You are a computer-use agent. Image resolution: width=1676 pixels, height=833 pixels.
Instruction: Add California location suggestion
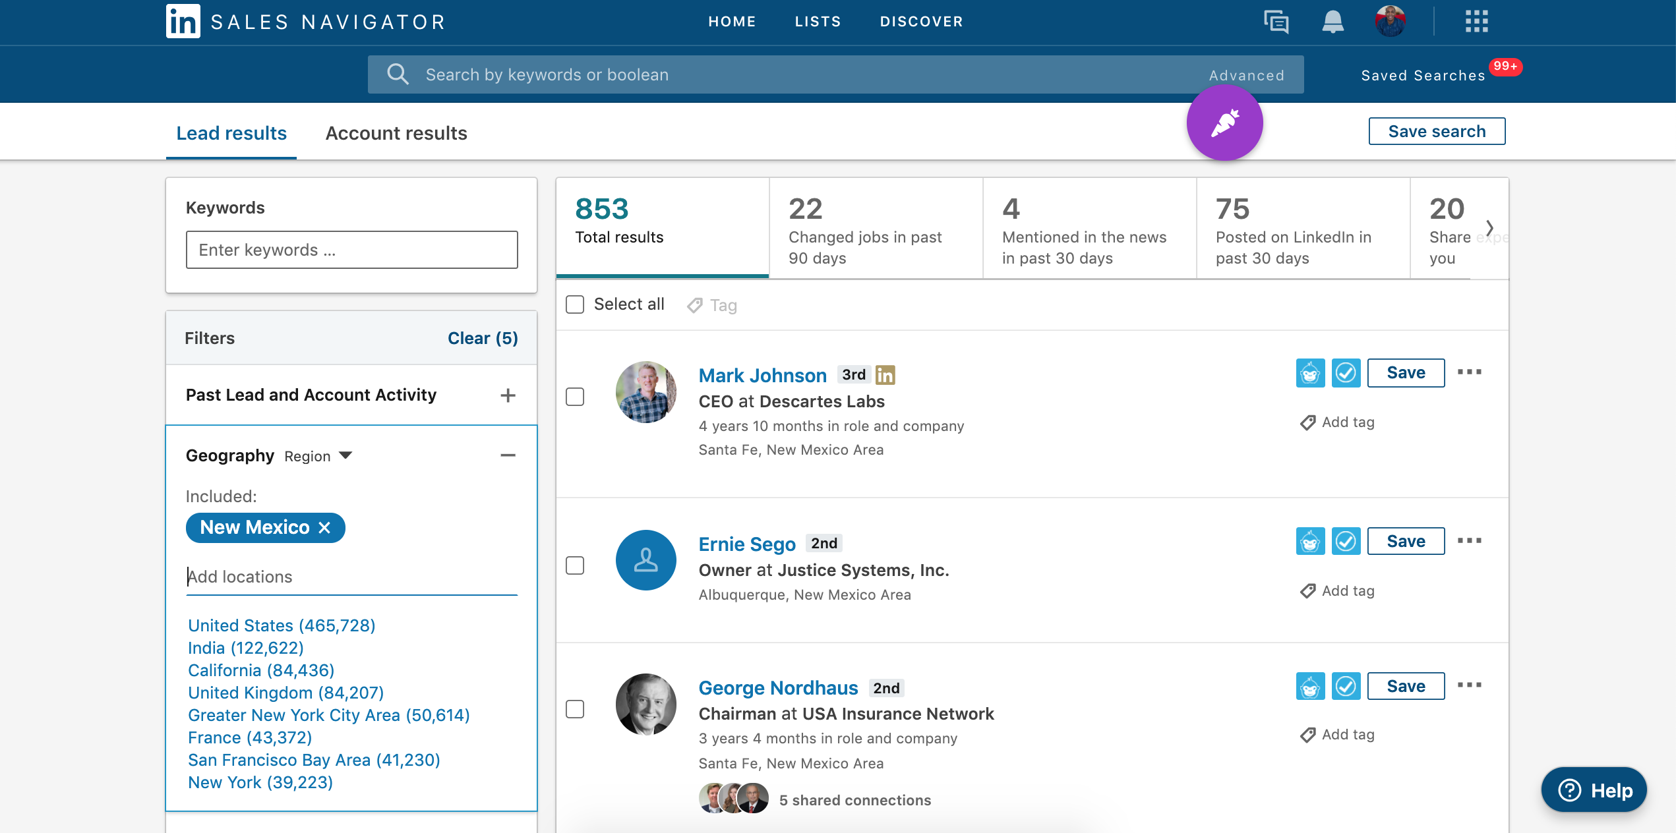click(x=261, y=671)
